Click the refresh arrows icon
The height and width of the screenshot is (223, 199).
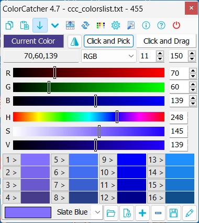click(85, 25)
